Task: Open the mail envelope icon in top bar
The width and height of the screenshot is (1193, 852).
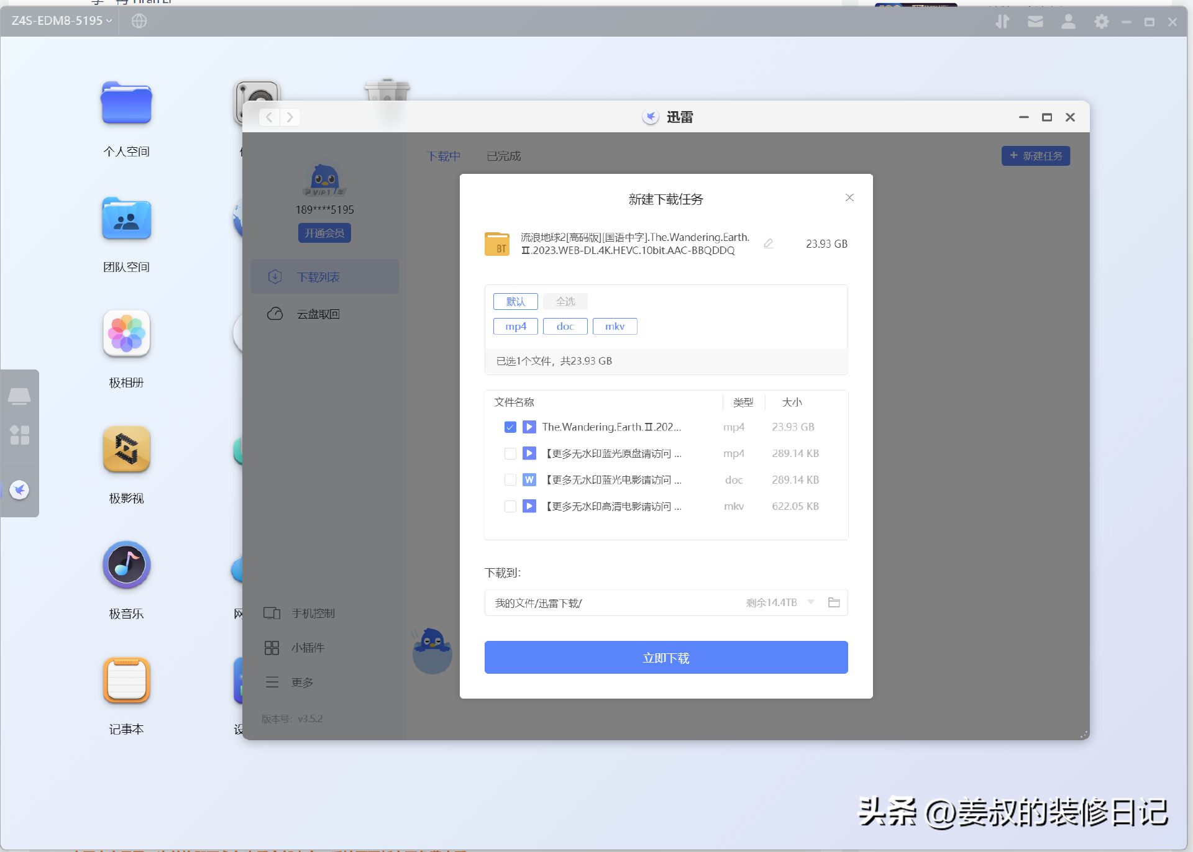Action: [x=1035, y=22]
